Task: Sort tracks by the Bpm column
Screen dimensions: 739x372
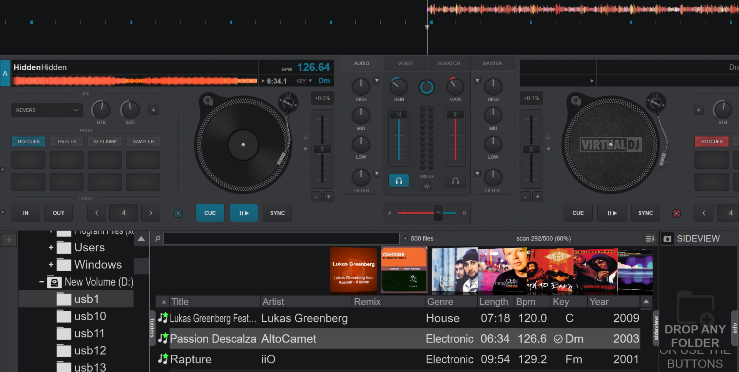Action: (532, 302)
